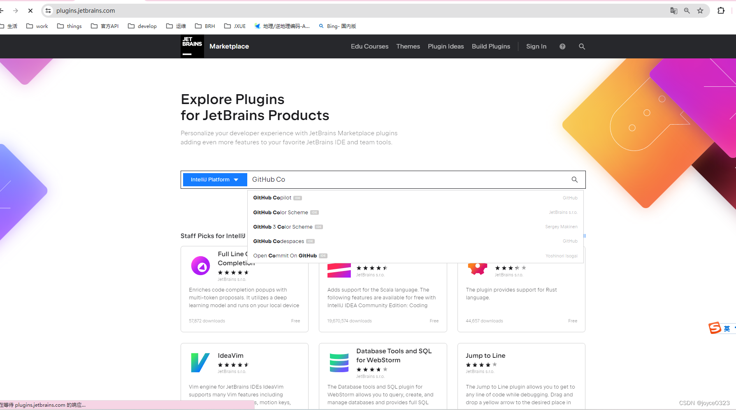Open the 地理/逆地理编码 bookmark
The height and width of the screenshot is (410, 736).
pos(282,26)
